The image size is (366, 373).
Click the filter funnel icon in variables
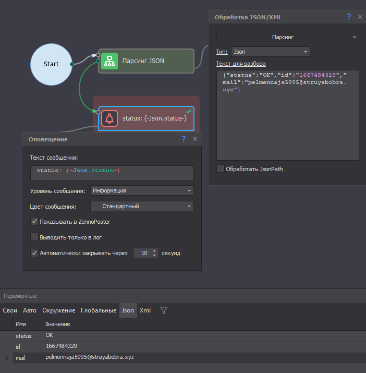pyautogui.click(x=164, y=310)
